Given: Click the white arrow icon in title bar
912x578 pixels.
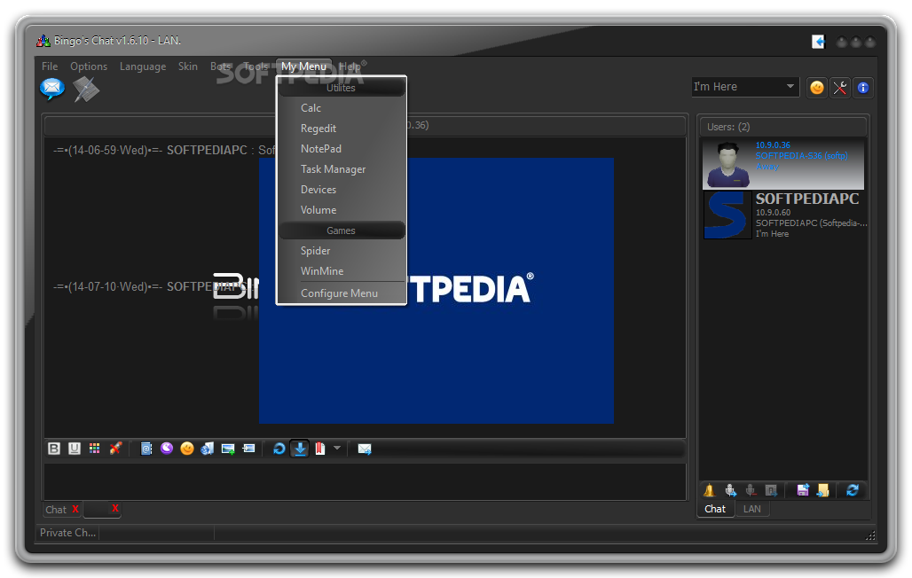Looking at the screenshot, I should 818,42.
